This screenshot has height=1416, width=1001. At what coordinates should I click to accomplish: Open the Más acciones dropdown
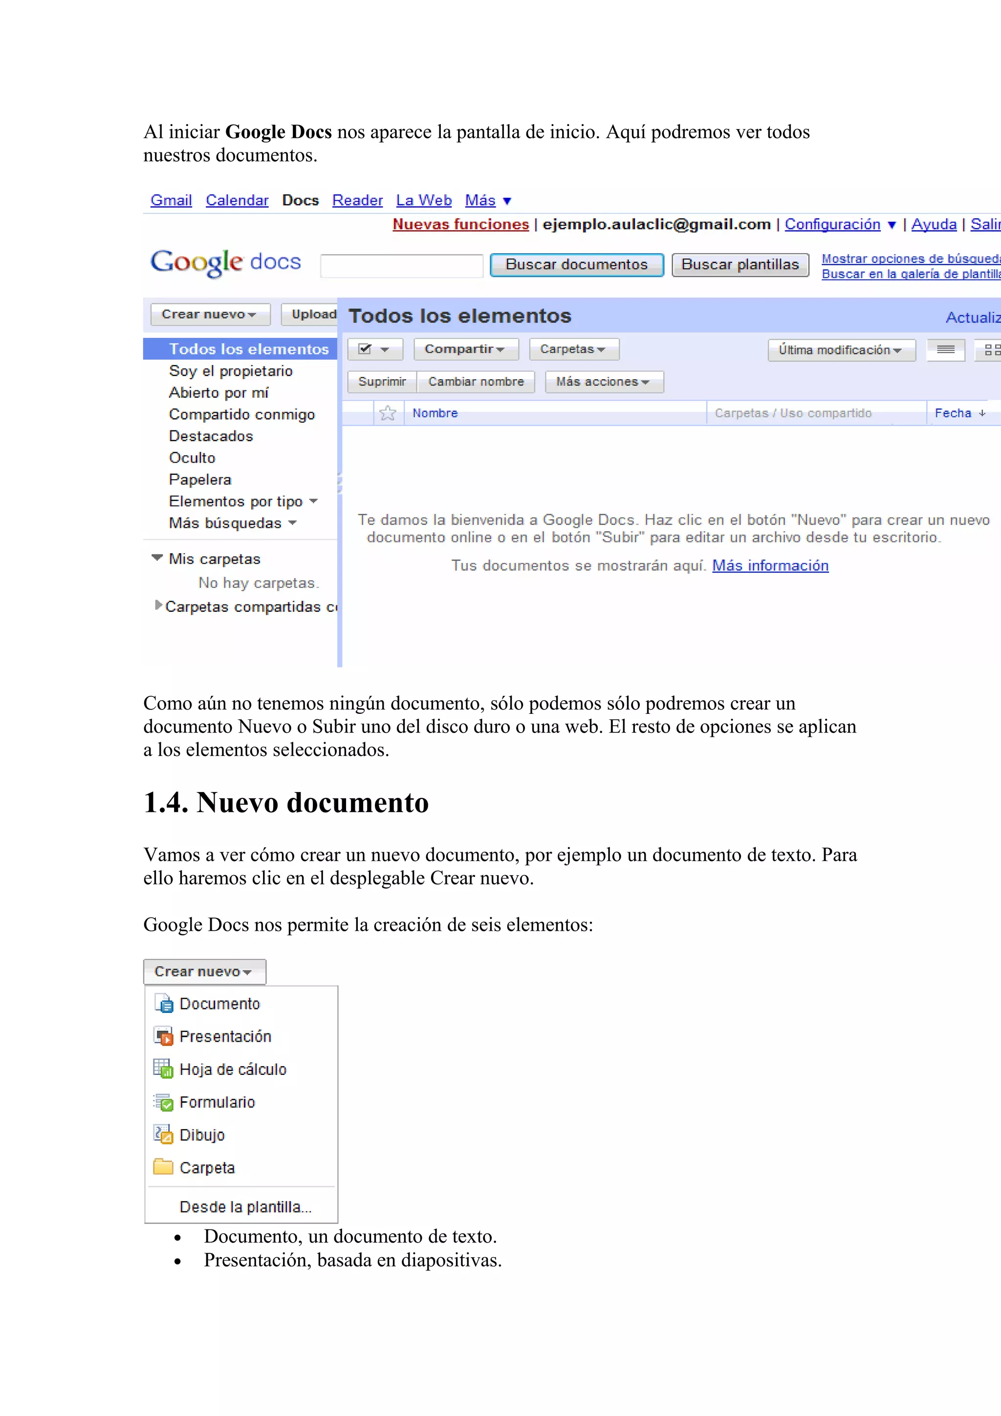(605, 382)
